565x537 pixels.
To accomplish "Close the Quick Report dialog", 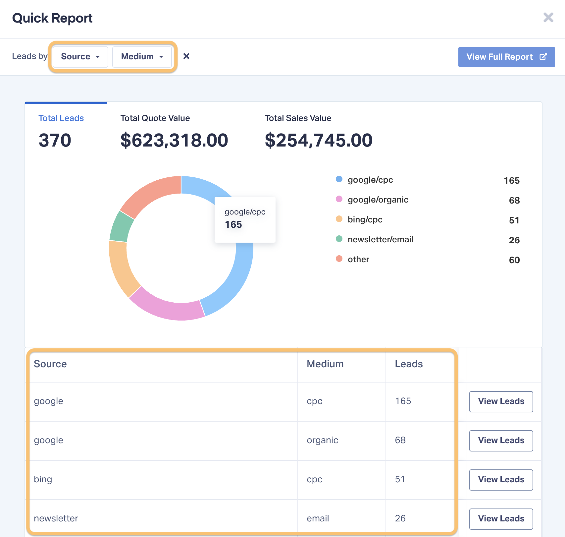I will click(548, 18).
